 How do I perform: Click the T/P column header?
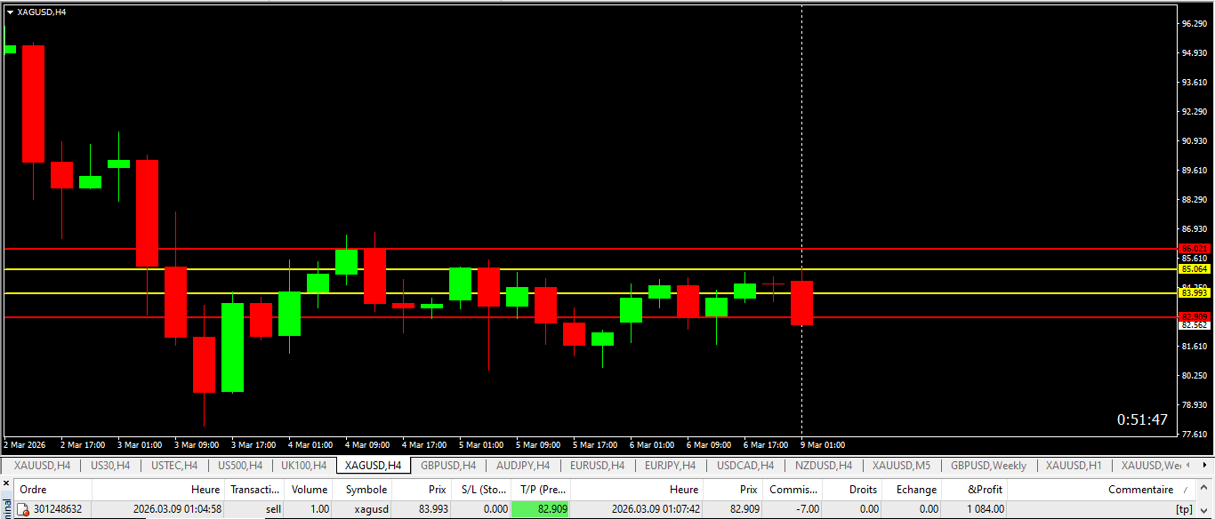pos(541,490)
